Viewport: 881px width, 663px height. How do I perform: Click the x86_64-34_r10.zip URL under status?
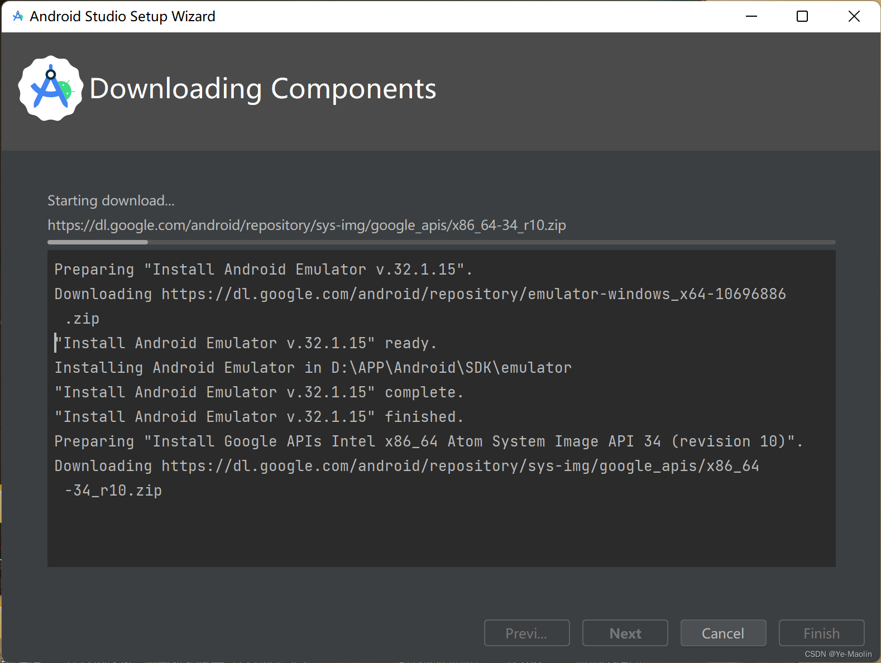(x=307, y=225)
